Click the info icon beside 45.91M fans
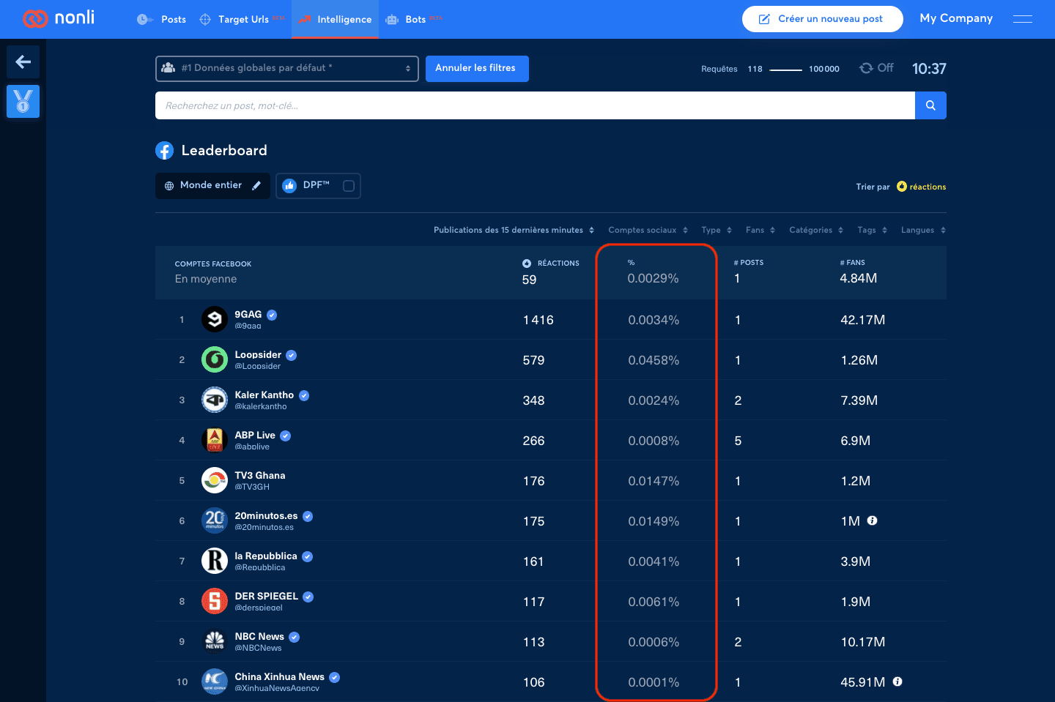 pos(897,682)
